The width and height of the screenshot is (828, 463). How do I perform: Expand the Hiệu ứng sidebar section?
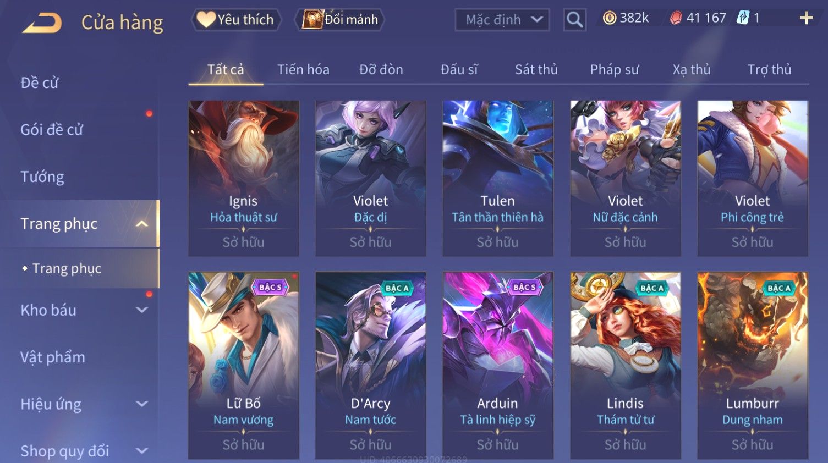click(142, 404)
